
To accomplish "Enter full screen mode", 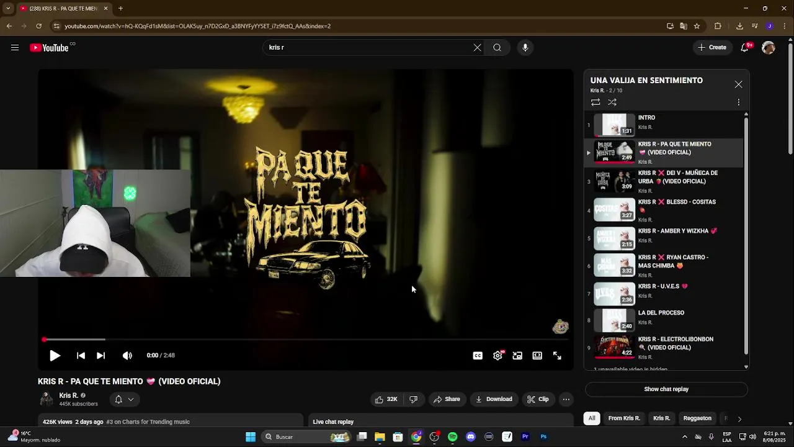I will point(557,356).
